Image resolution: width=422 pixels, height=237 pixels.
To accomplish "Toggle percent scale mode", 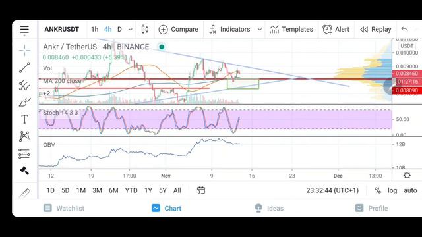I will (x=378, y=190).
